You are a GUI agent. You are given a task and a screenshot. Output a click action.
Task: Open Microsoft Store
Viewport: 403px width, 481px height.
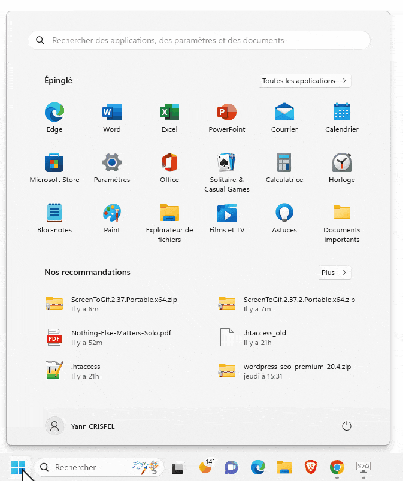[54, 168]
